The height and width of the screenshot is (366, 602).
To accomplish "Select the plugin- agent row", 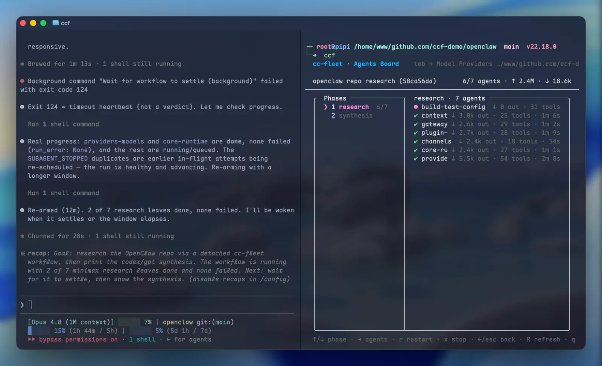I will tap(487, 133).
